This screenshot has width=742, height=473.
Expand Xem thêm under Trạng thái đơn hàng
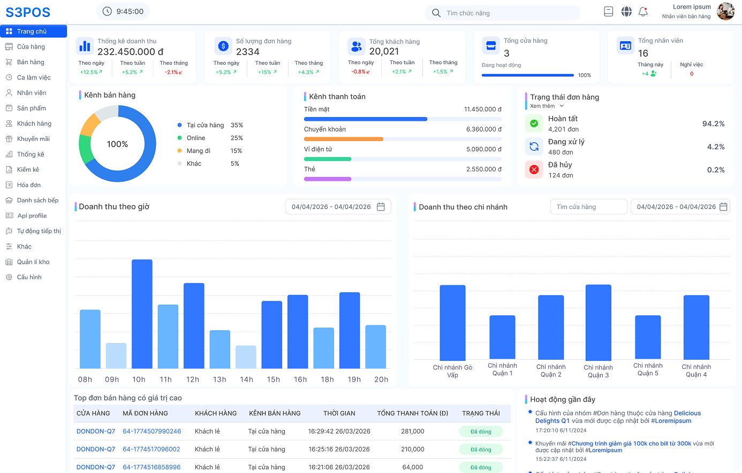pos(547,106)
